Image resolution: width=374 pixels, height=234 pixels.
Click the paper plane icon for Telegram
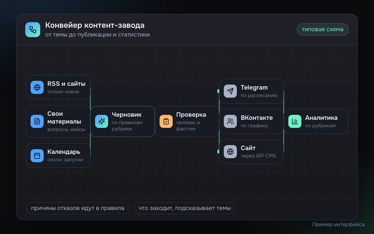(230, 91)
